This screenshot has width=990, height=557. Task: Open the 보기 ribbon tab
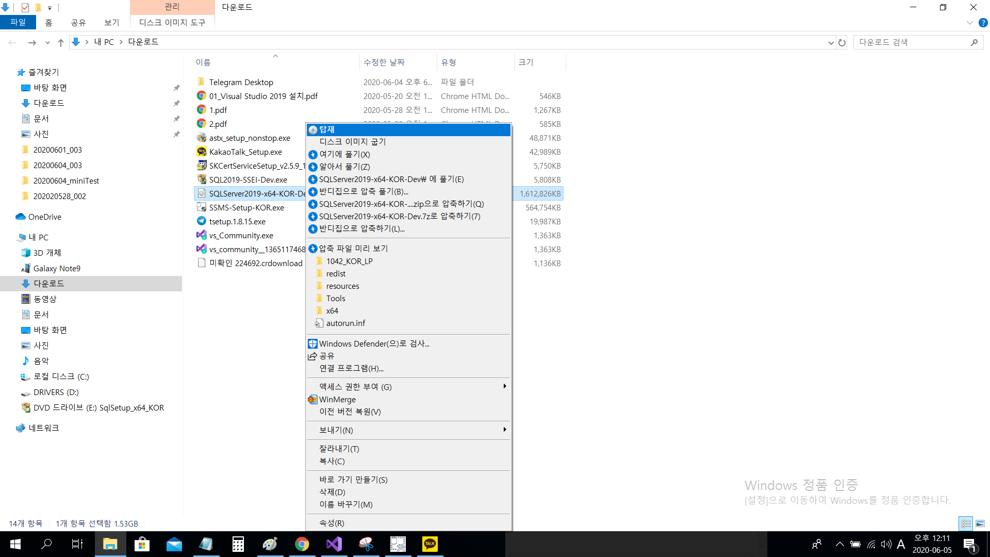(x=111, y=23)
